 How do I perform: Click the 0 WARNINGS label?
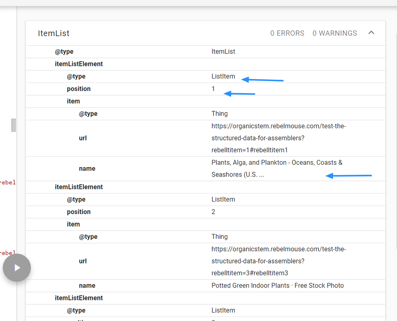[335, 33]
